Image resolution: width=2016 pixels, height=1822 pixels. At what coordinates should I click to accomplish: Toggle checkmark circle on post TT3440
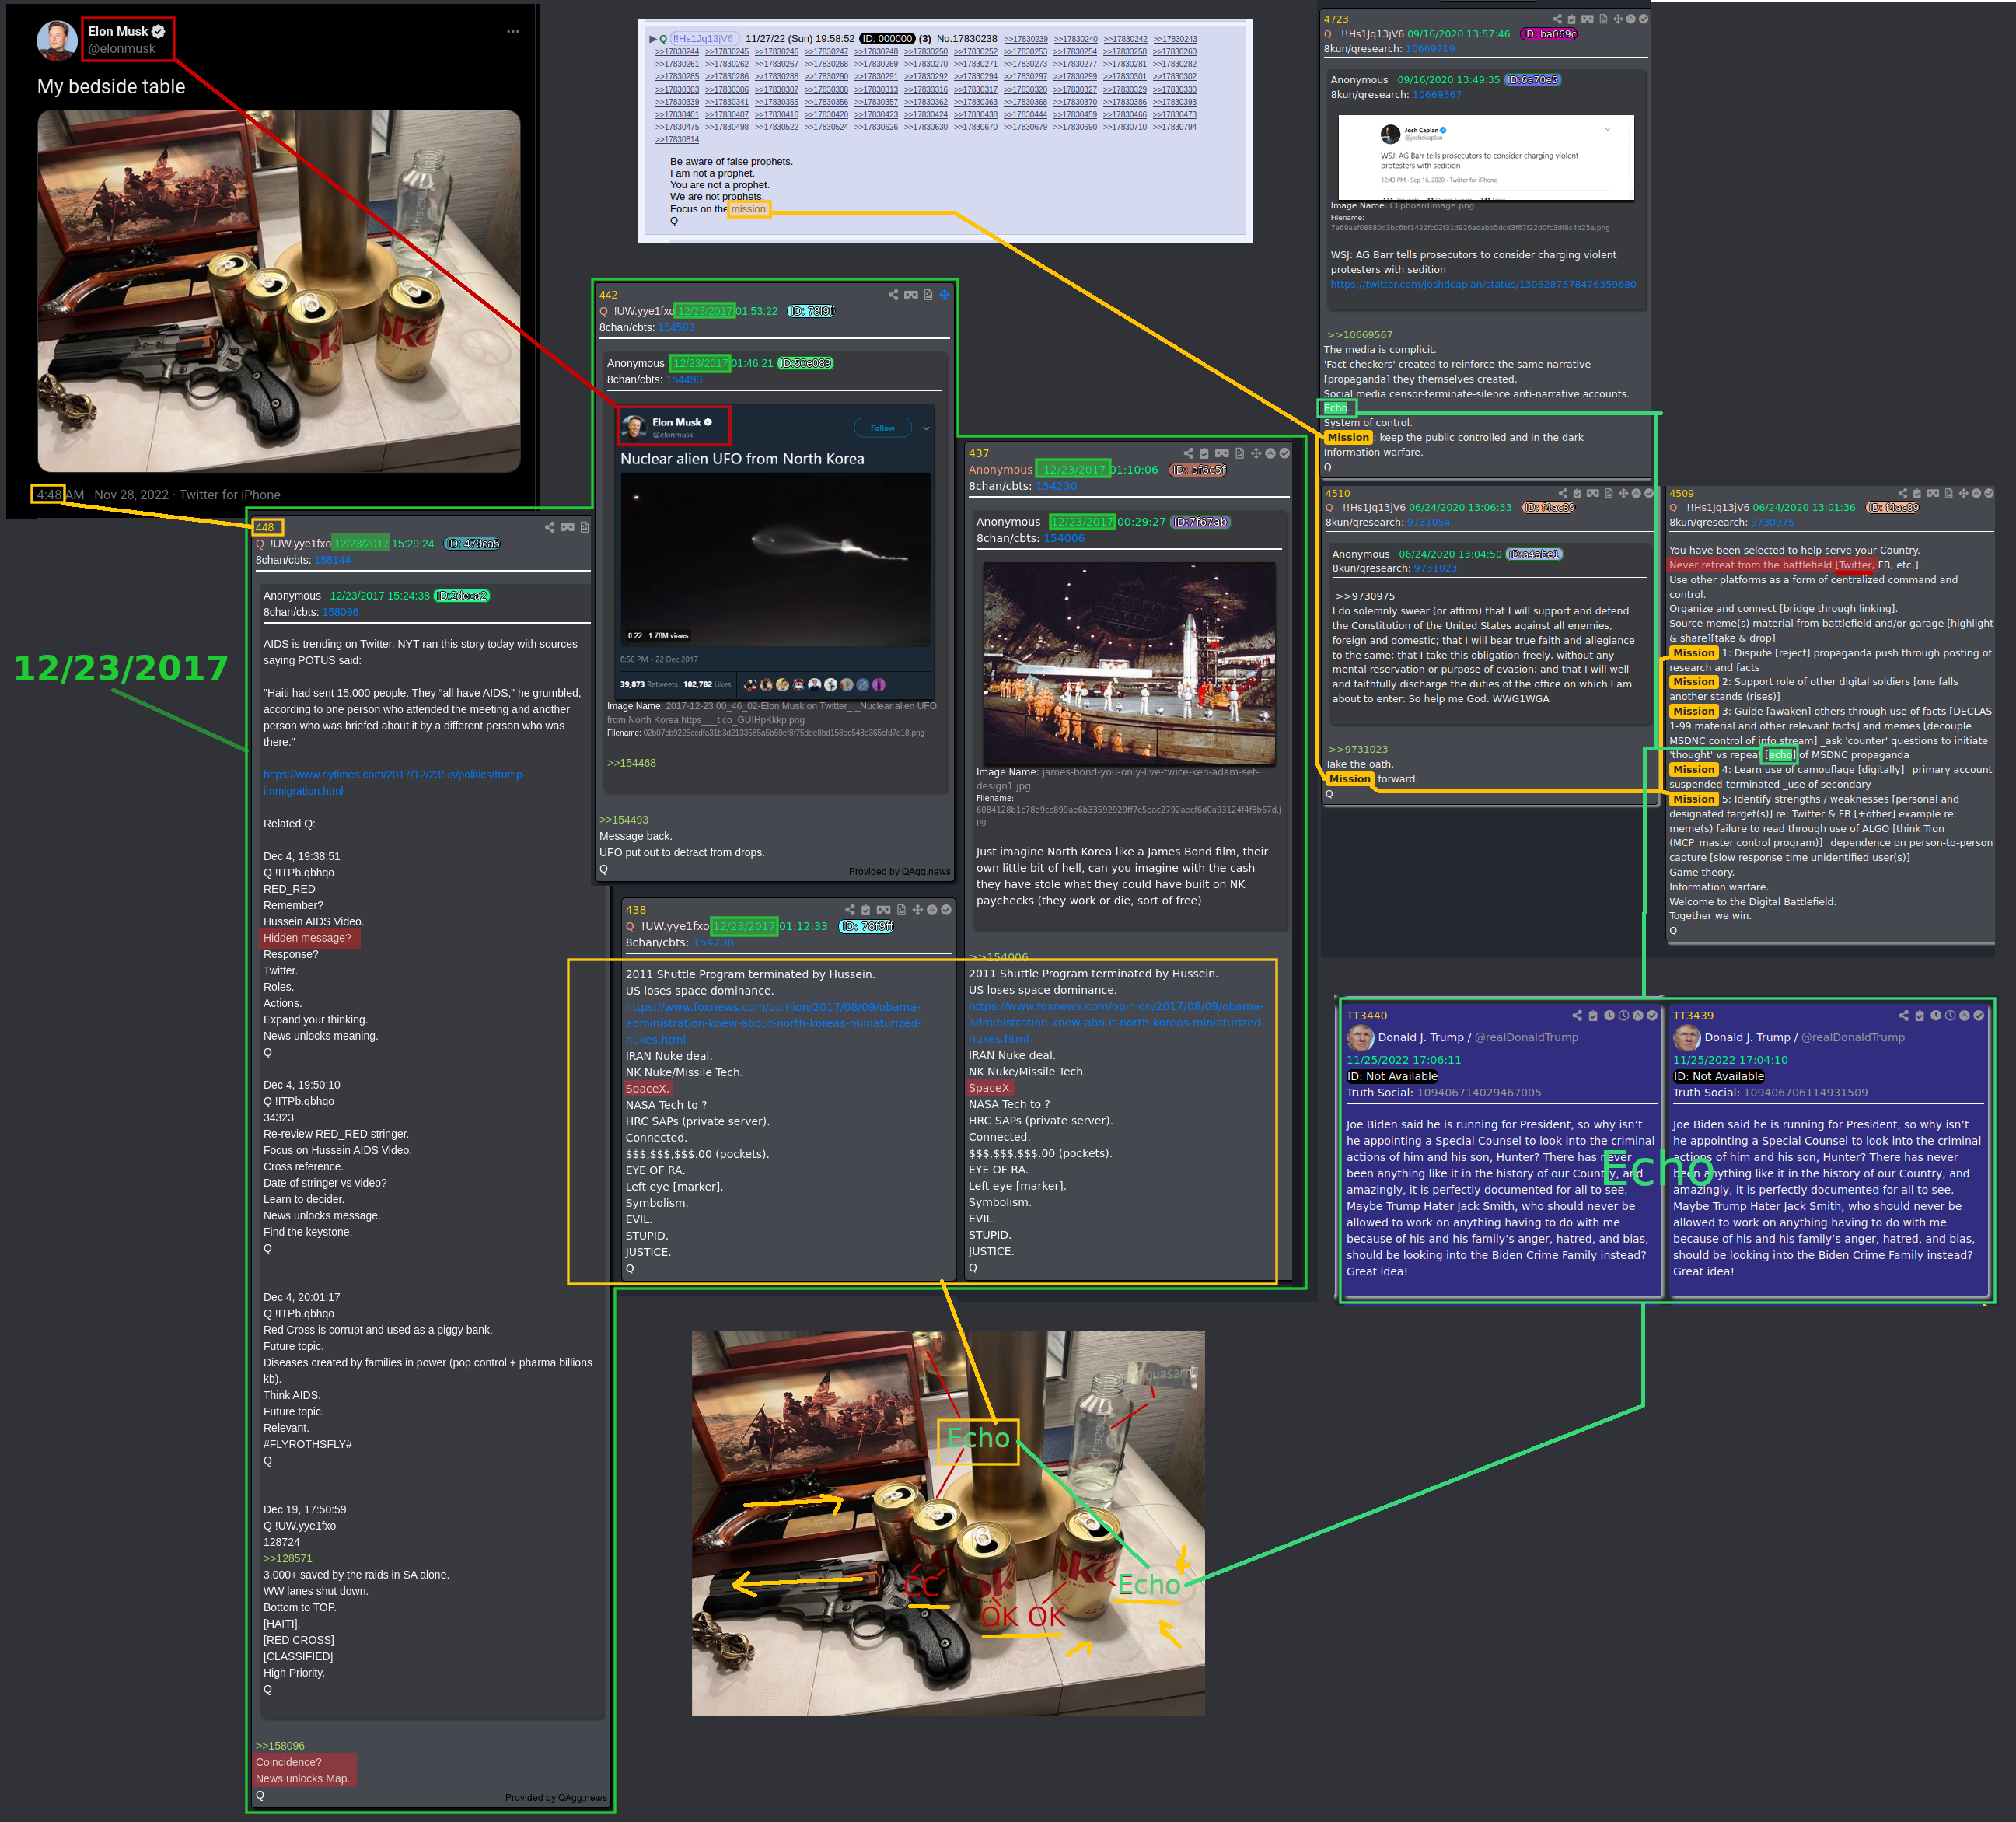pos(1652,1016)
